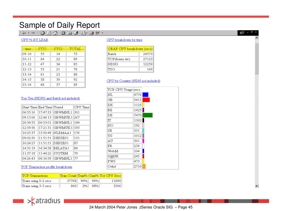Select the S@NR row label

point(120,156)
